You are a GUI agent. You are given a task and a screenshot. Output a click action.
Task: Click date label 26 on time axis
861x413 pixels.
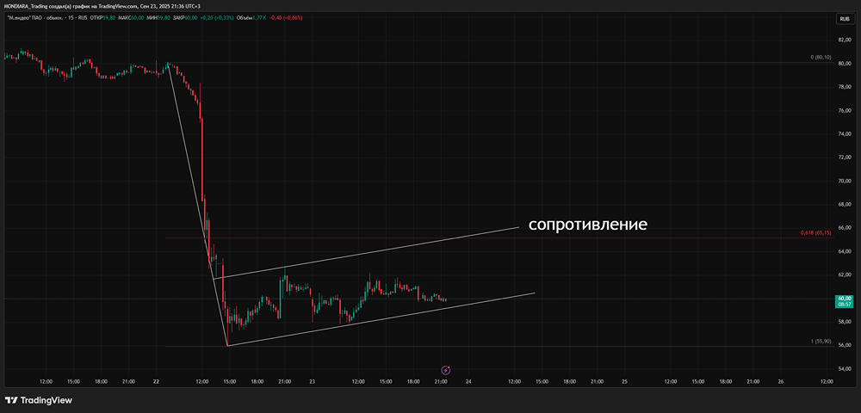(780, 381)
